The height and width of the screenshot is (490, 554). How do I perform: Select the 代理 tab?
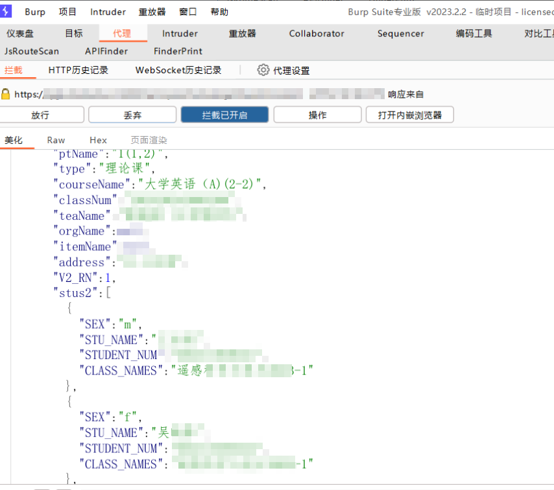pos(122,34)
